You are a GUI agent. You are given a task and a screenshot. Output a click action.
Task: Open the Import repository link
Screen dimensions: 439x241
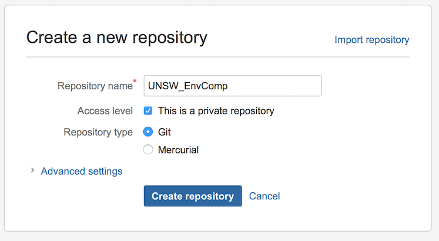(371, 40)
